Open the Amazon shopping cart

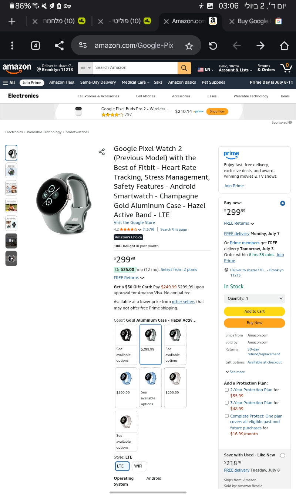click(286, 68)
